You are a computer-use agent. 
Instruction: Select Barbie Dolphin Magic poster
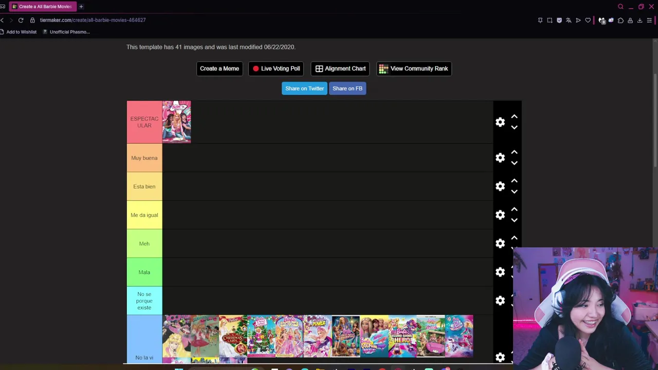[x=374, y=336]
